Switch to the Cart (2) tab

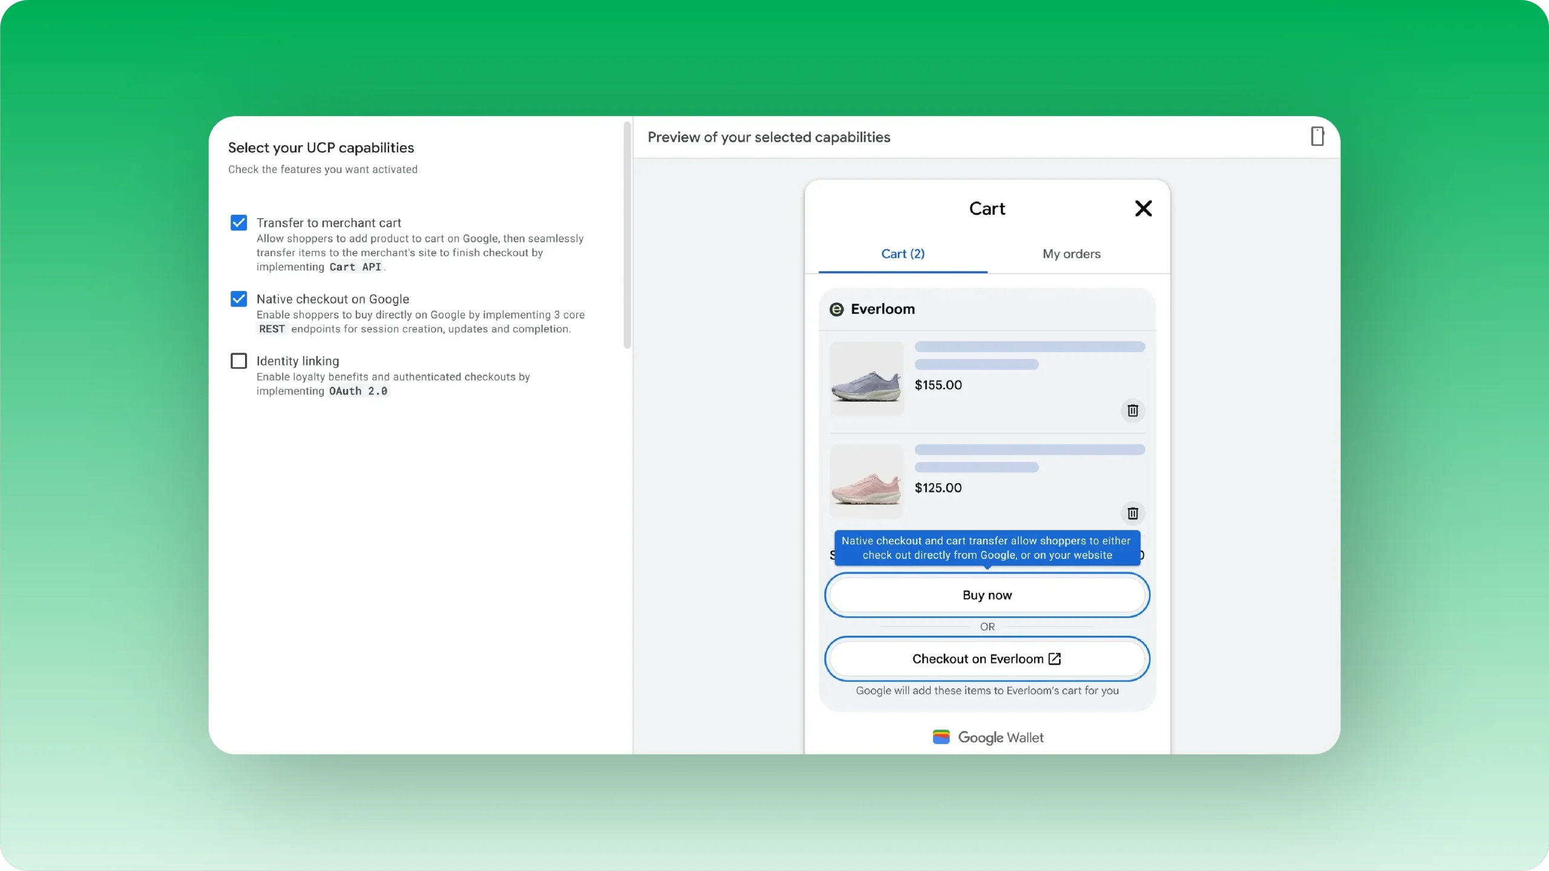[x=903, y=254]
